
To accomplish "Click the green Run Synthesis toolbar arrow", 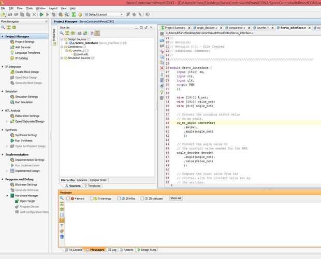I will pyautogui.click(x=41, y=15).
